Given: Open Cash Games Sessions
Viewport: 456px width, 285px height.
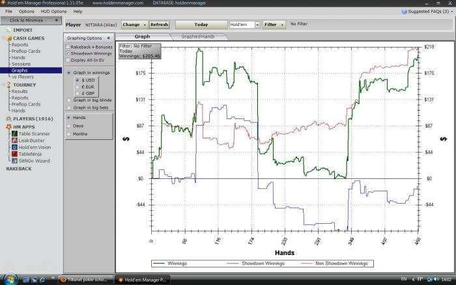Looking at the screenshot, I should (x=21, y=64).
